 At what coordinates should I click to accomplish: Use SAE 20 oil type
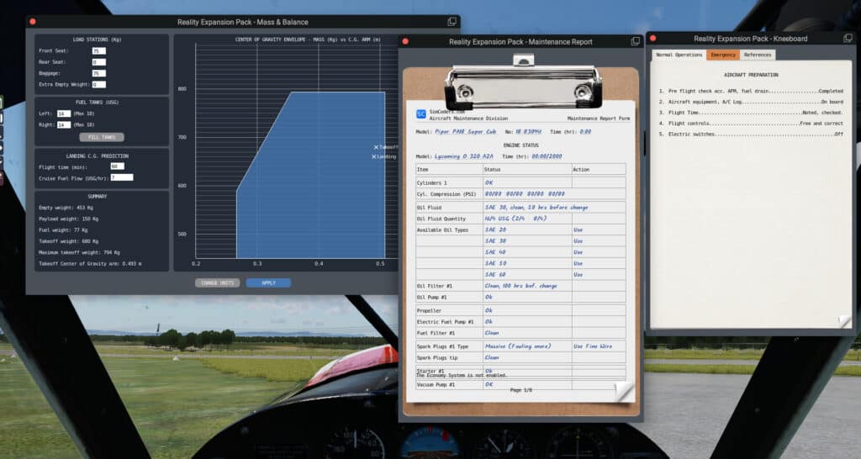578,229
